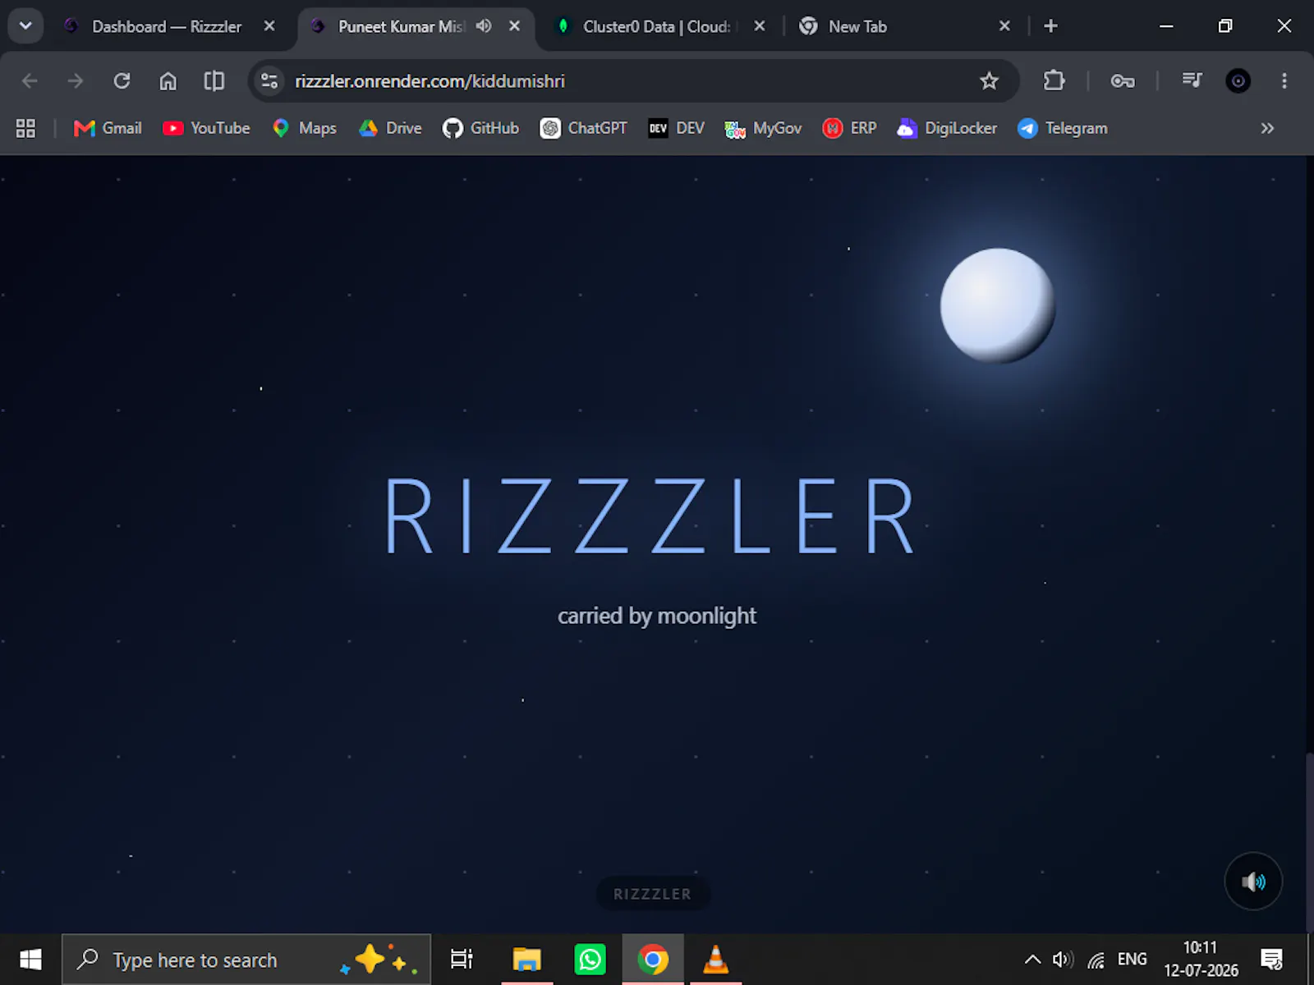Close the Dashboard — Rizzzler tab
This screenshot has width=1314, height=985.
pyautogui.click(x=269, y=26)
